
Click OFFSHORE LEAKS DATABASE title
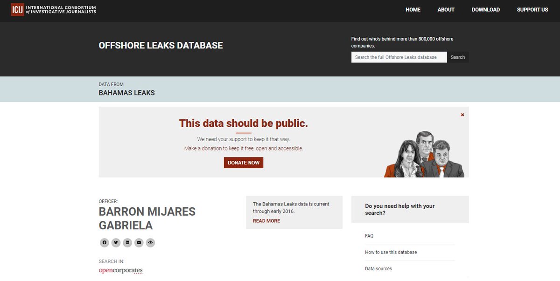point(161,46)
